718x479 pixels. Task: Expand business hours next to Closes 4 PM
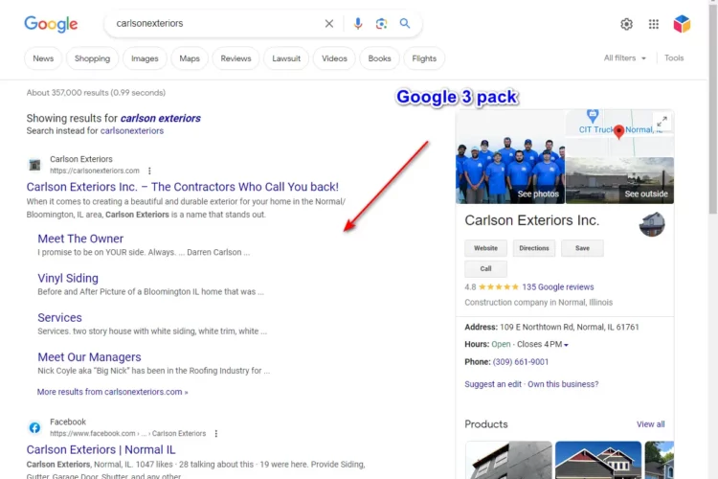566,345
